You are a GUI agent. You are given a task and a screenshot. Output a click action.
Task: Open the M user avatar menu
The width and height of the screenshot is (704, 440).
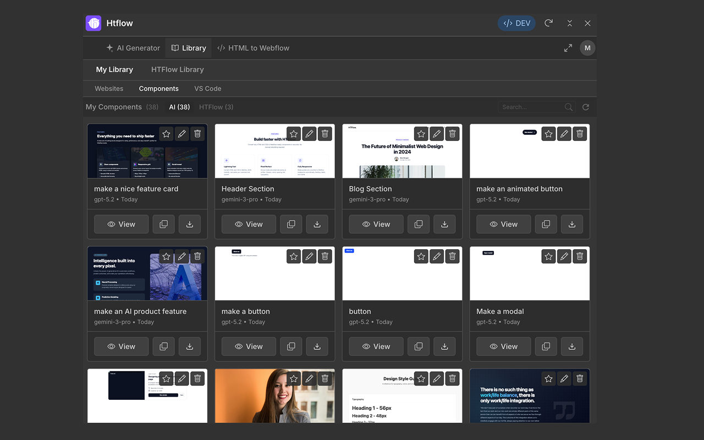coord(587,48)
